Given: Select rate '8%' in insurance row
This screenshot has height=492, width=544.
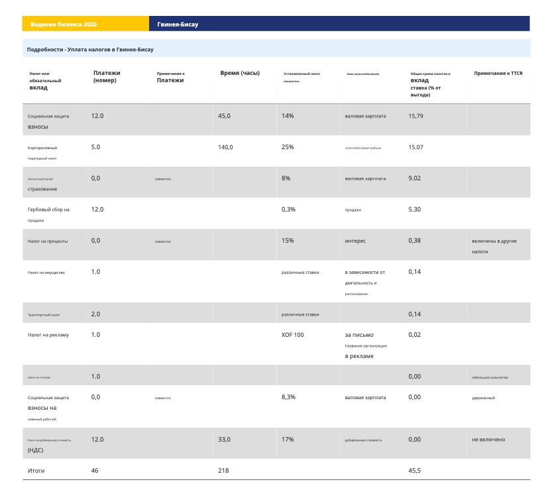Looking at the screenshot, I should click(x=286, y=178).
